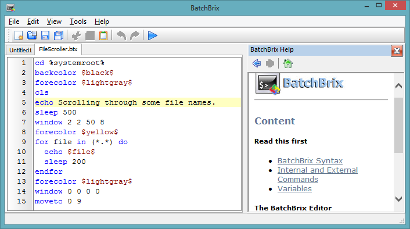Click the 'Content' help heading
This screenshot has width=410, height=229.
pos(275,121)
